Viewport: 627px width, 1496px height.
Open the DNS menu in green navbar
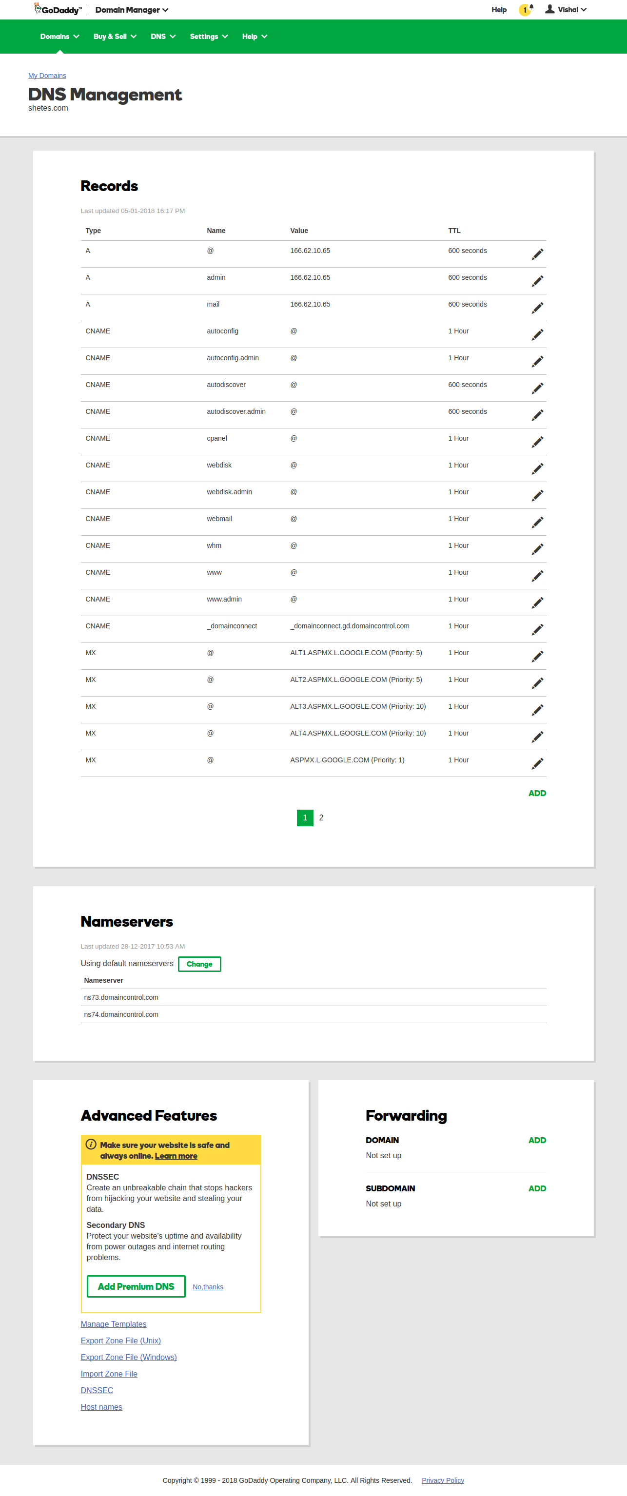(163, 37)
